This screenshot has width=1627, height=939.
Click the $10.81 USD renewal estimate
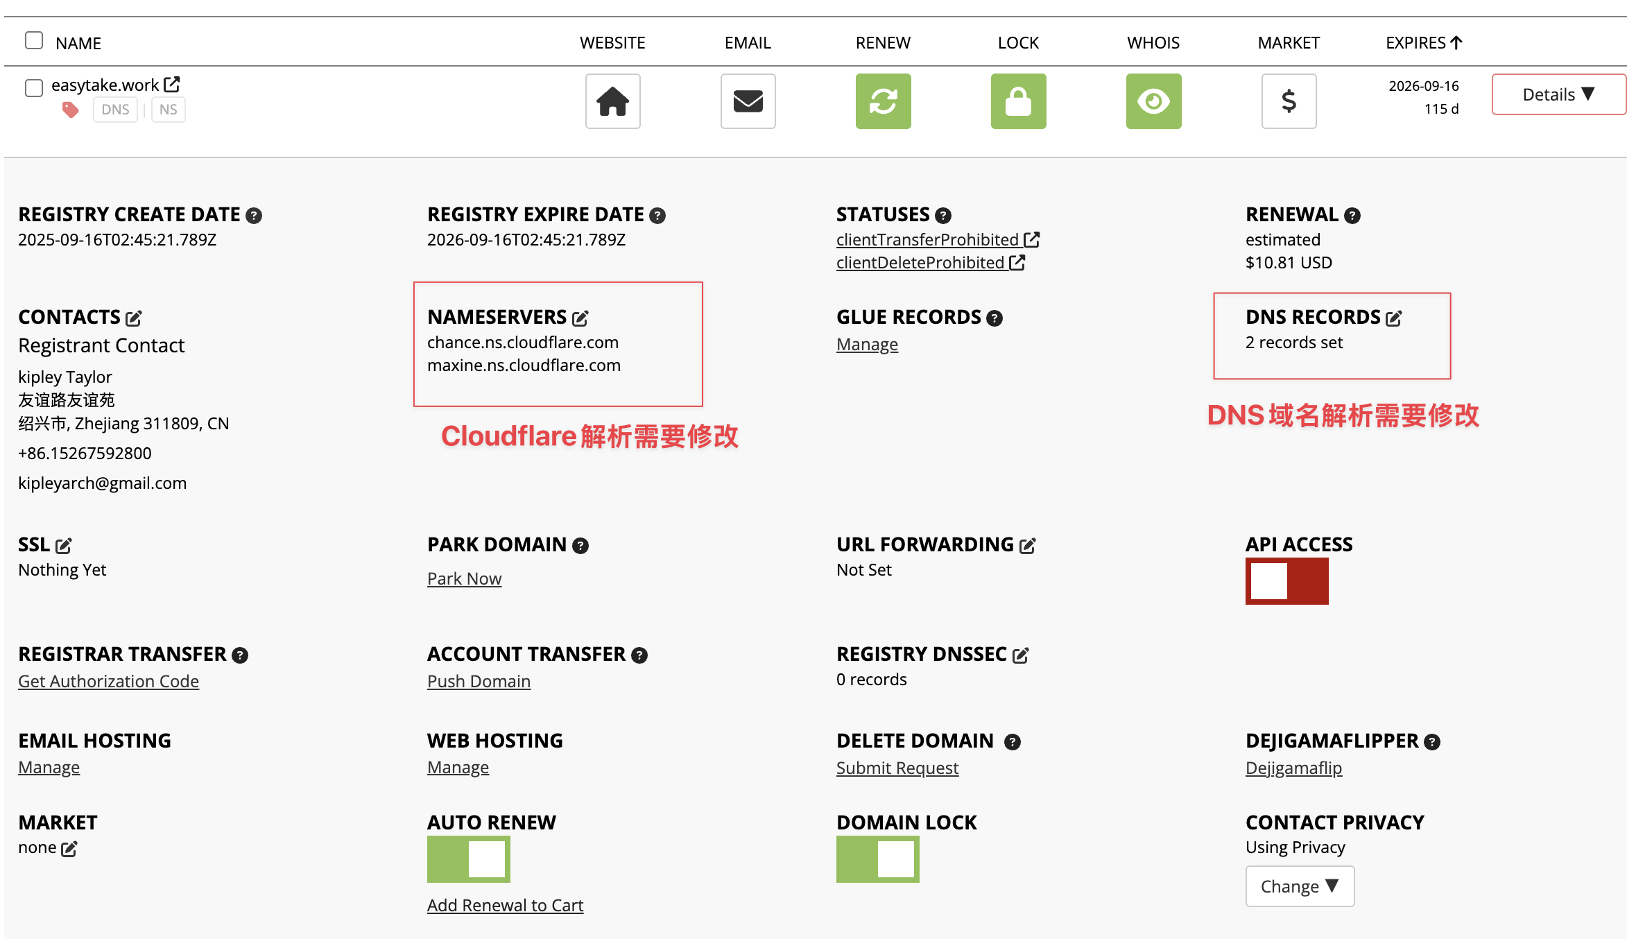click(x=1289, y=263)
